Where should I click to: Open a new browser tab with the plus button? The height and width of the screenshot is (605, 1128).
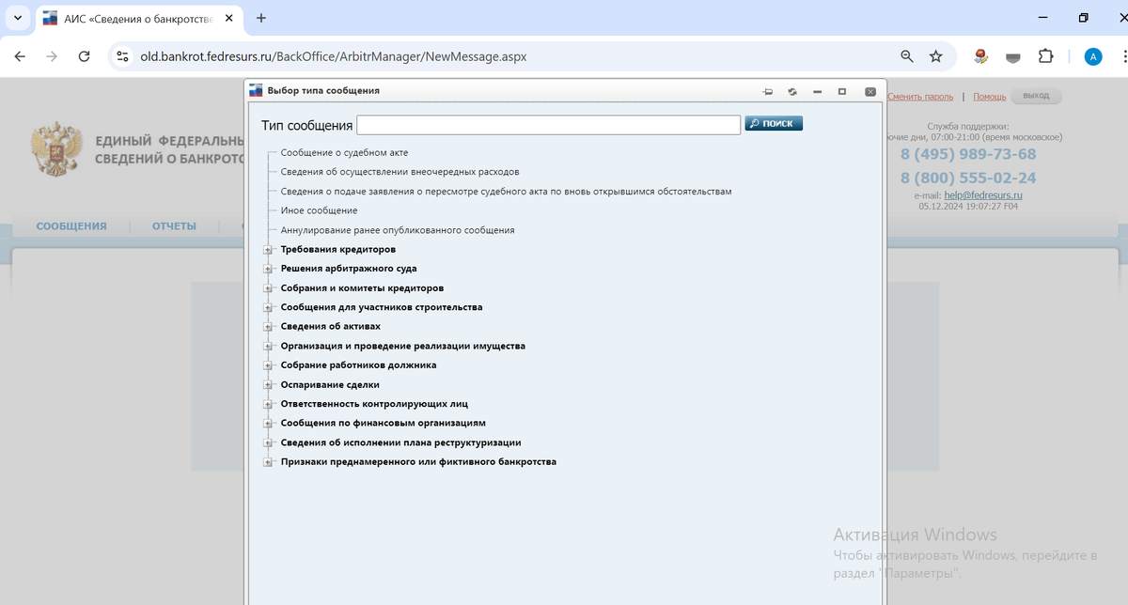pos(261,18)
